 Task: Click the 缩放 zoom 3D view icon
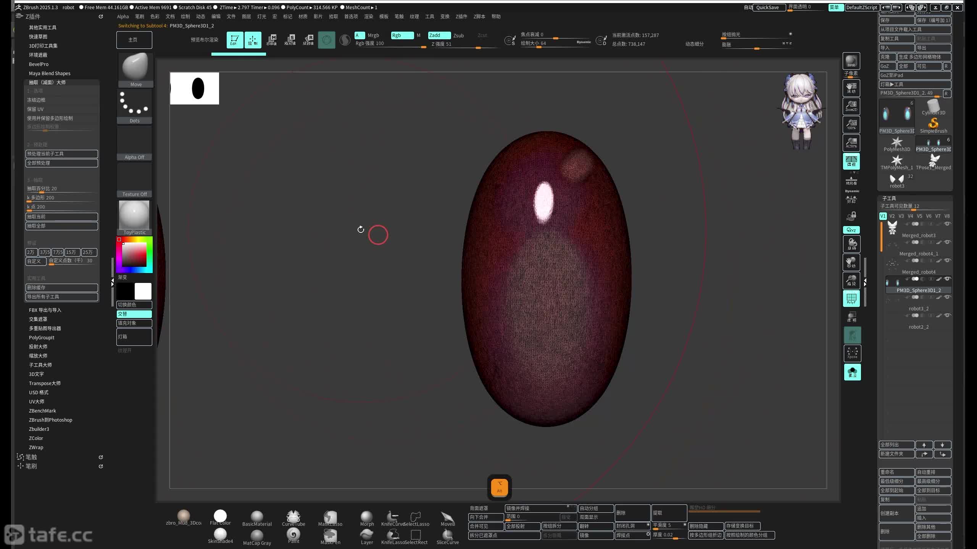click(851, 281)
